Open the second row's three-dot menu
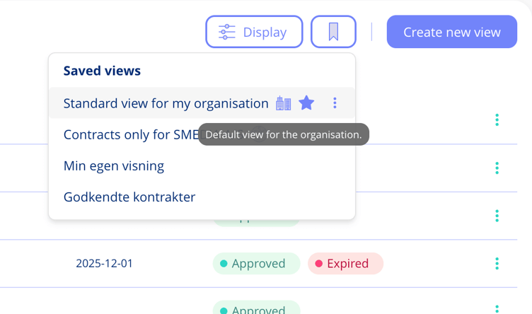 [497, 168]
